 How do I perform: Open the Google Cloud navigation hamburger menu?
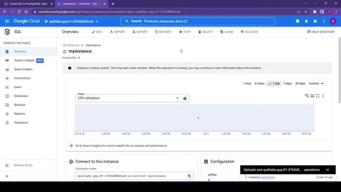[x=7, y=21]
